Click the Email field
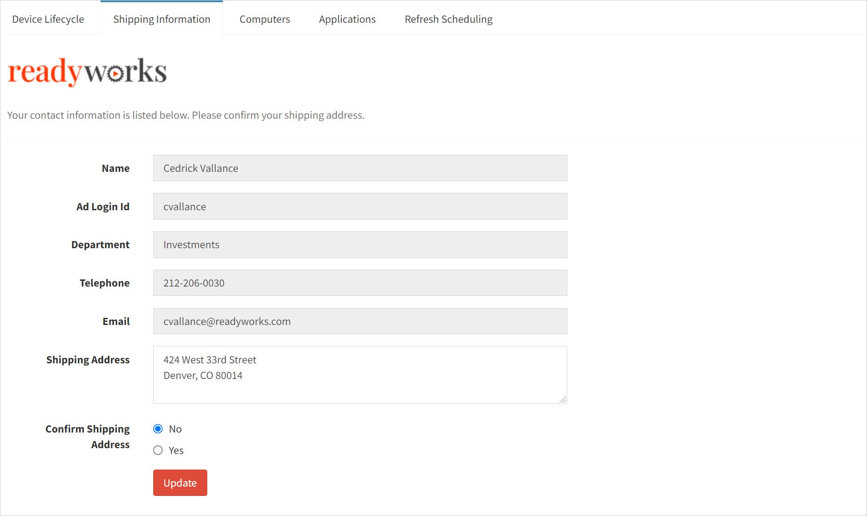The image size is (867, 516). (360, 321)
